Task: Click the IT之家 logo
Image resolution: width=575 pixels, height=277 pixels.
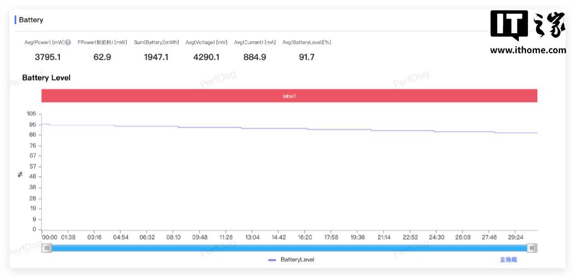Action: pyautogui.click(x=528, y=26)
